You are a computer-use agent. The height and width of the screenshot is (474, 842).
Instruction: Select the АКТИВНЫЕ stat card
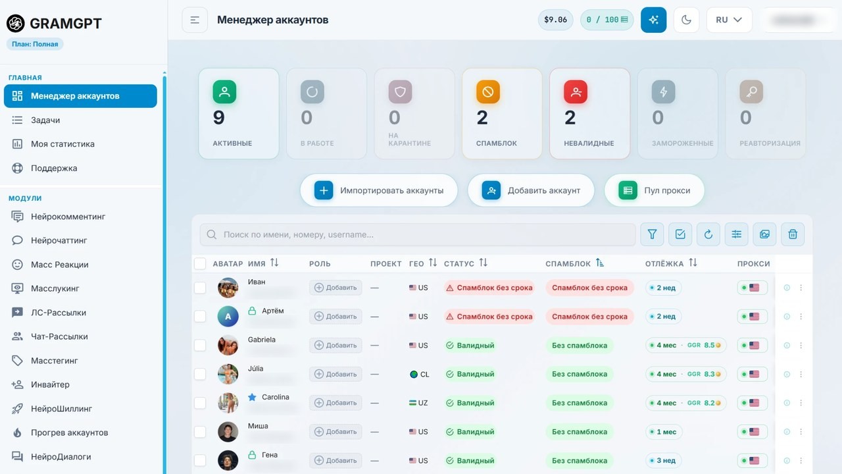click(239, 113)
